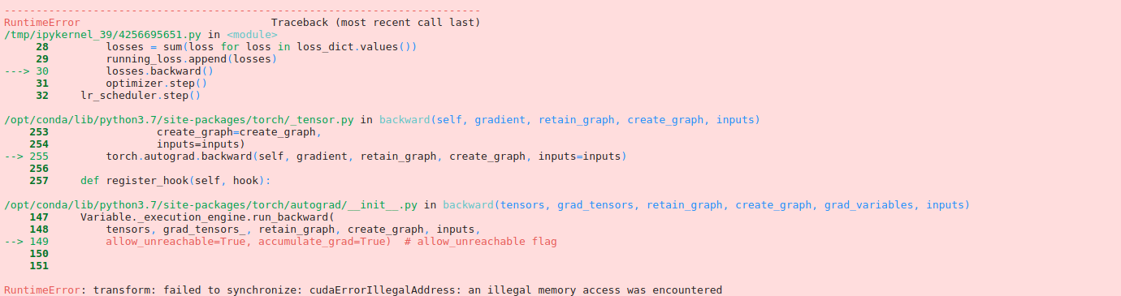
Task: Click the /tmp/ipykernel_39/4256695651.py file path
Action: coord(104,35)
